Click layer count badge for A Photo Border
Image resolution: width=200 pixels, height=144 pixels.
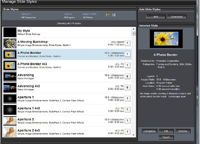coord(127,54)
